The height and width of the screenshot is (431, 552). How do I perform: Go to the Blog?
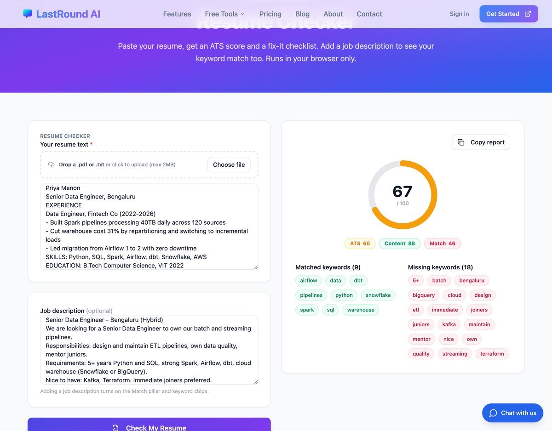coord(302,14)
